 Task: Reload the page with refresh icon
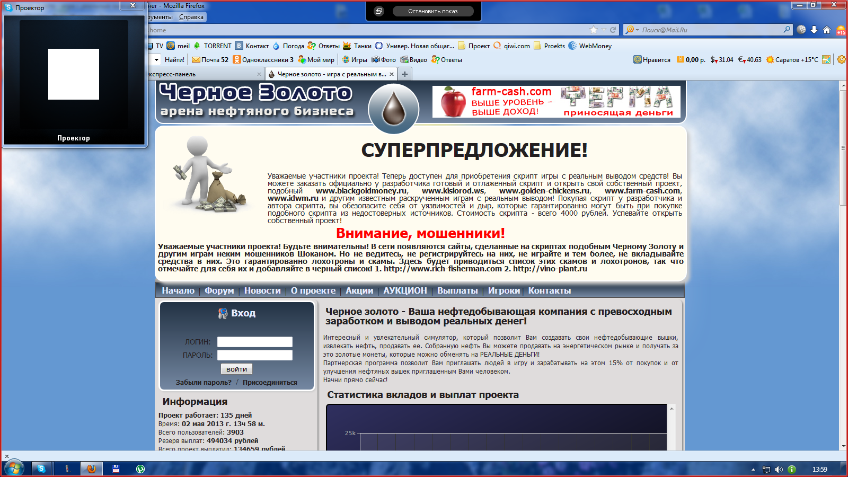coord(613,30)
